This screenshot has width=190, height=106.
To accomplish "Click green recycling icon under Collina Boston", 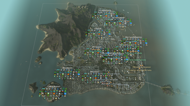I will click(63, 89).
